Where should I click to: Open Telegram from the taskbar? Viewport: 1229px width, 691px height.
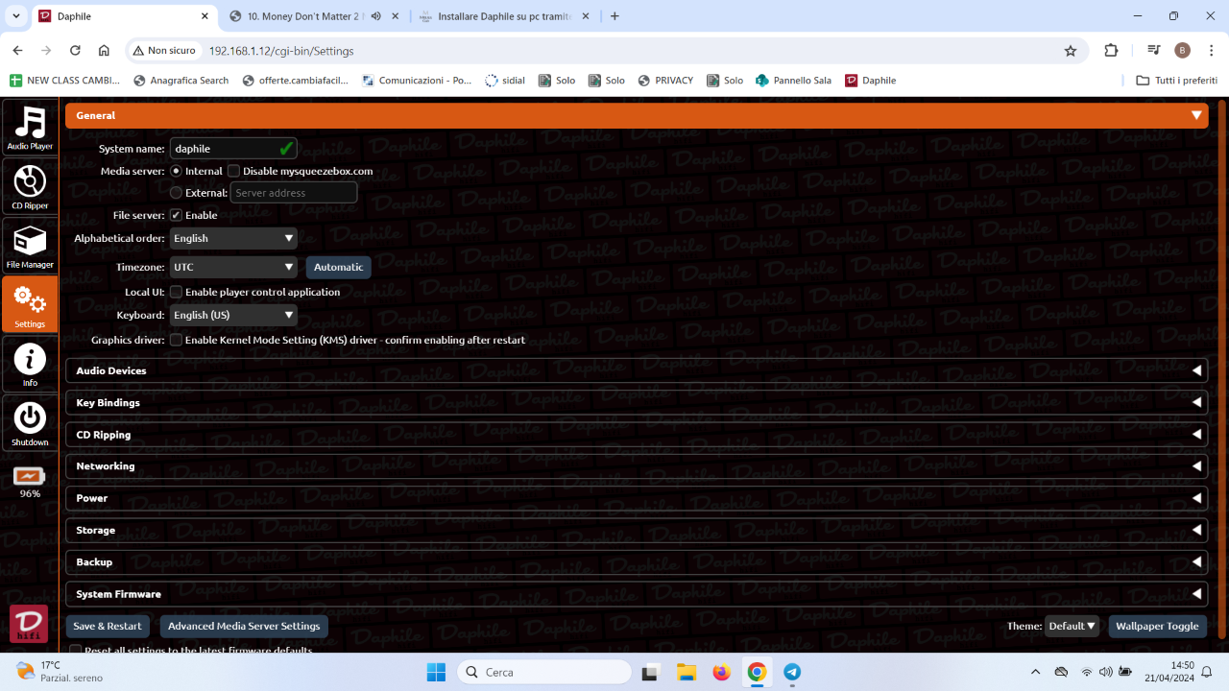tap(792, 672)
